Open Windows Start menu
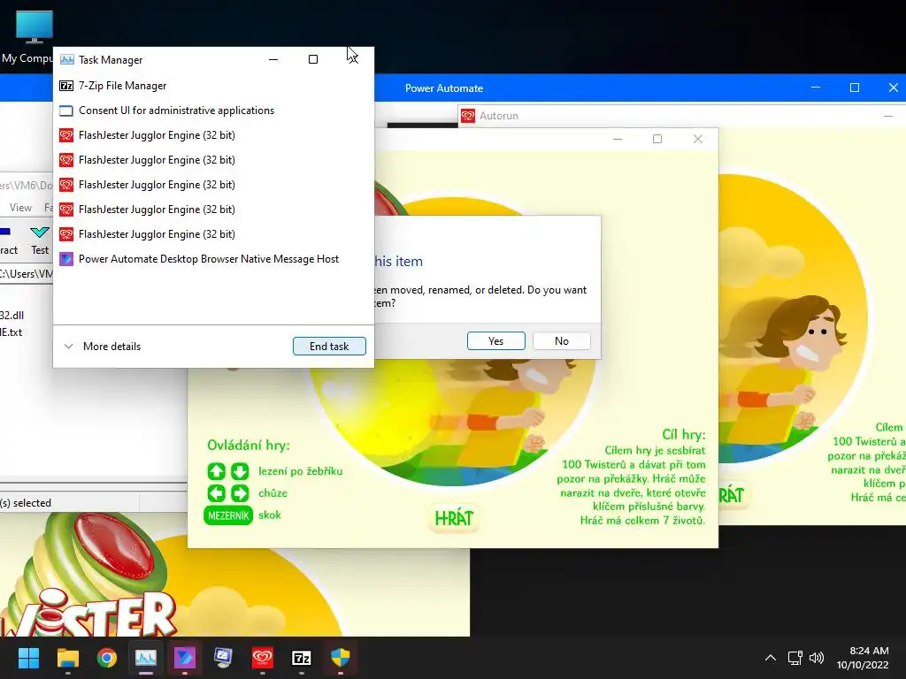 tap(28, 658)
